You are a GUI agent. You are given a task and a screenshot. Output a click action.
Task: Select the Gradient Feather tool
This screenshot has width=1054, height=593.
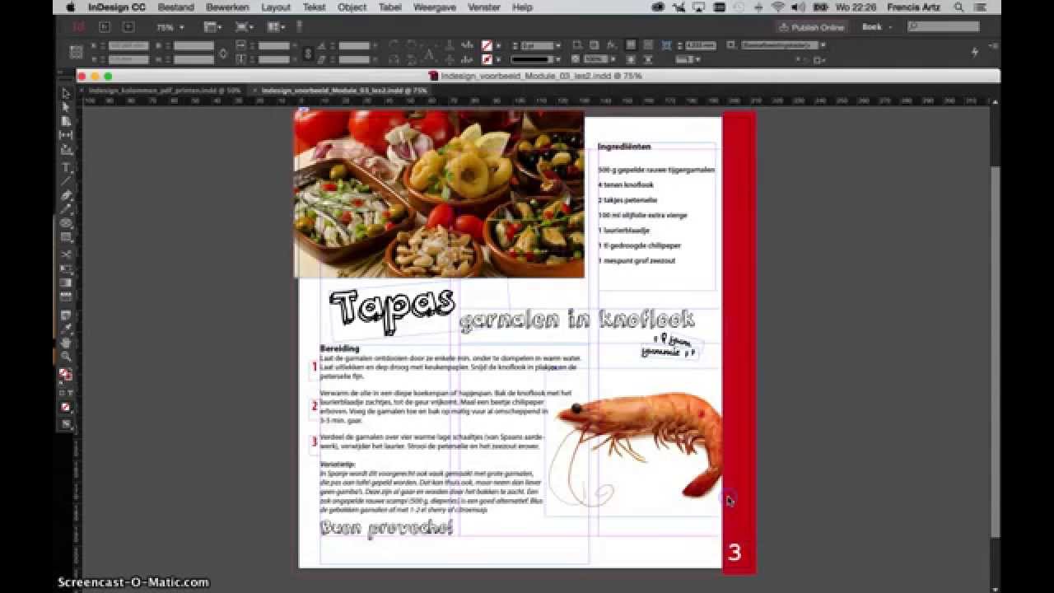(66, 296)
